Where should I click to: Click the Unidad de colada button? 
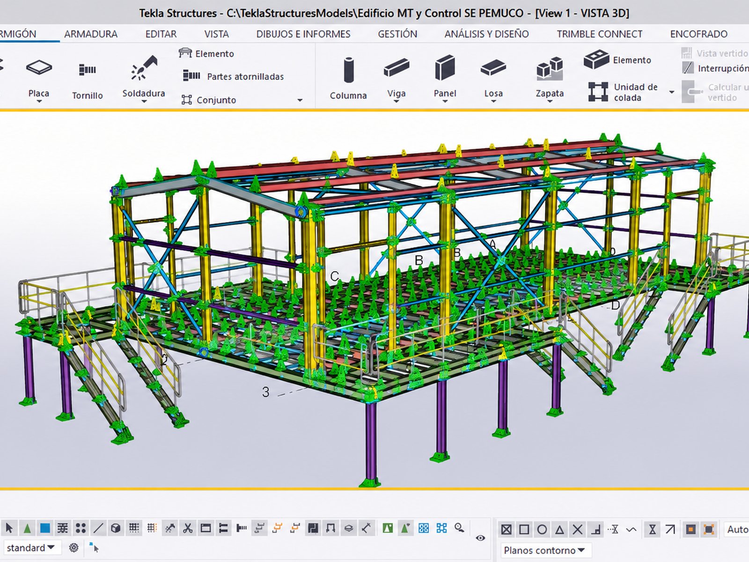tap(624, 92)
